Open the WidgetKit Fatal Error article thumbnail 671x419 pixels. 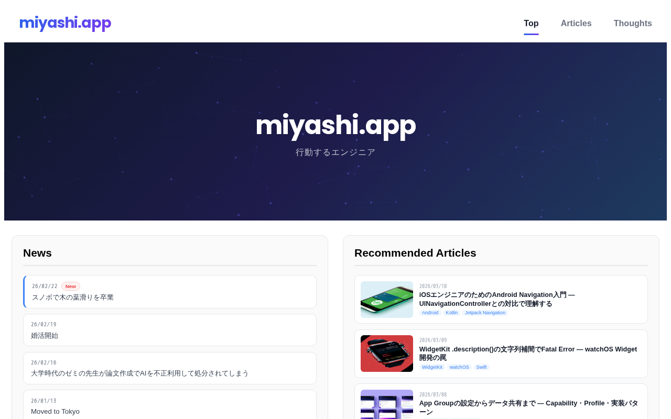(x=387, y=354)
